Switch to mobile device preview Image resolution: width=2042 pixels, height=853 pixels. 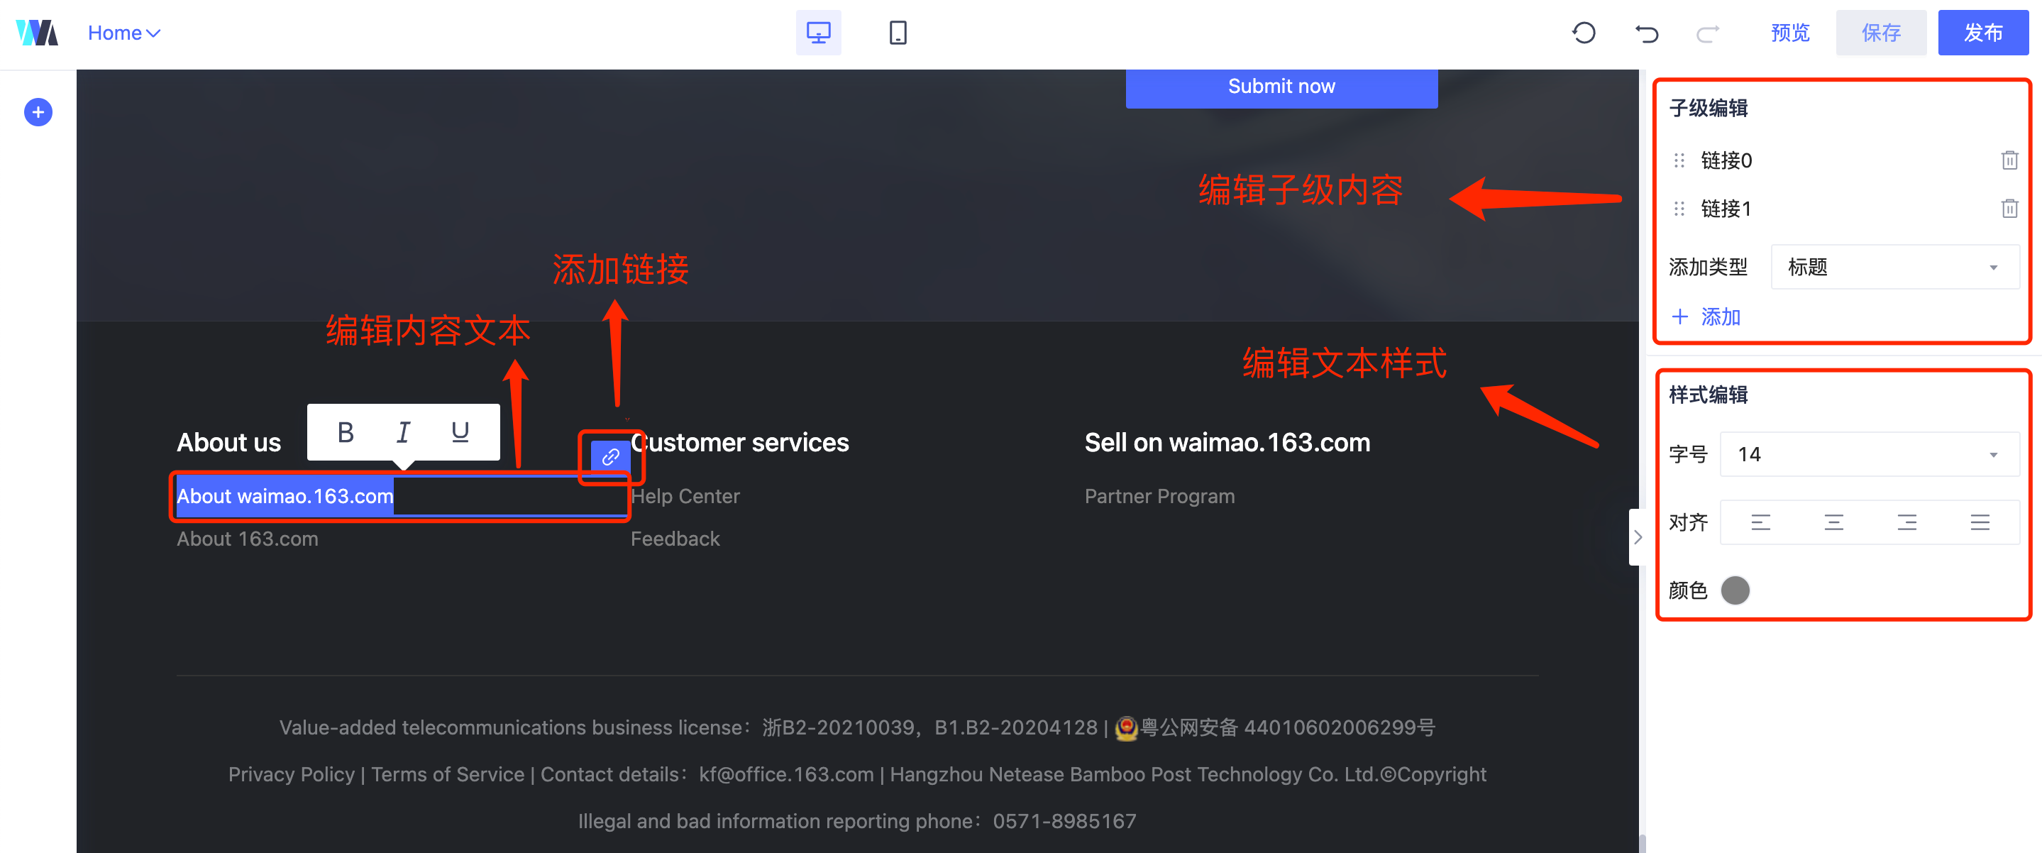click(898, 33)
